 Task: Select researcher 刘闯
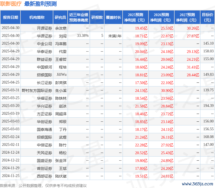(x=63, y=36)
